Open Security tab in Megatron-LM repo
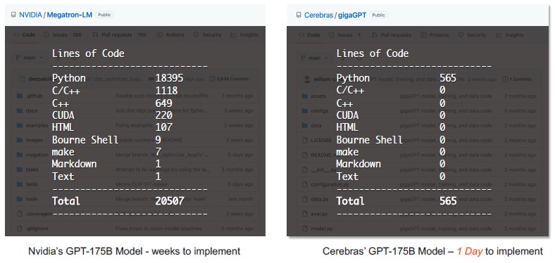Viewport: 555px width, 263px height. pyautogui.click(x=207, y=34)
